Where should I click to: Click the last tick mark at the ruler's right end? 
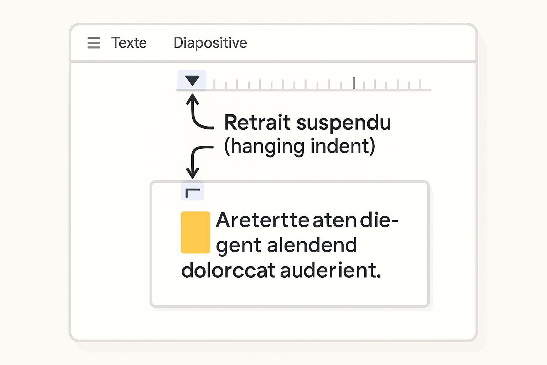click(421, 84)
